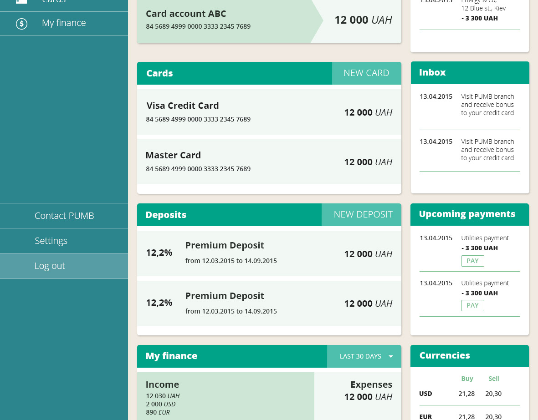
Task: Click the Income section in My finance
Action: coord(225,395)
